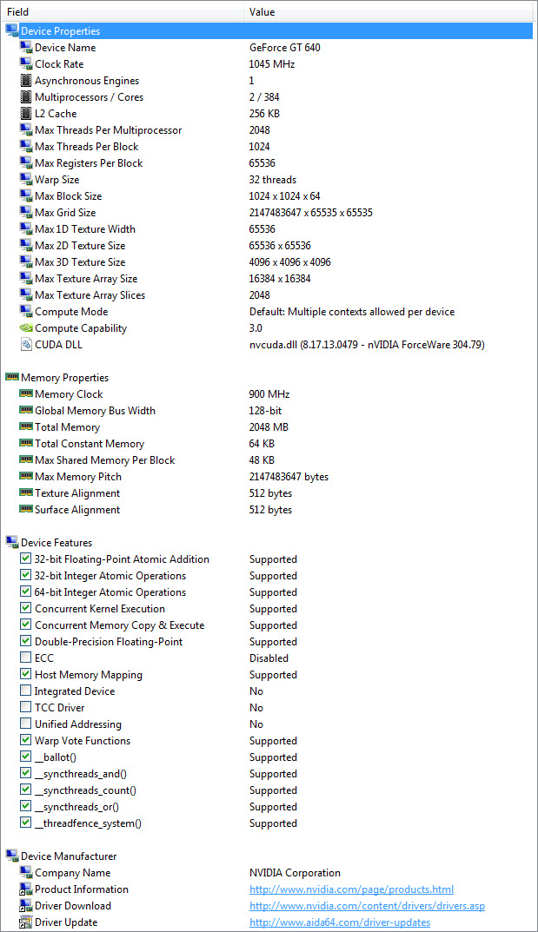This screenshot has width=538, height=932.
Task: Click the Max Grid Size row icon
Action: pyautogui.click(x=25, y=213)
